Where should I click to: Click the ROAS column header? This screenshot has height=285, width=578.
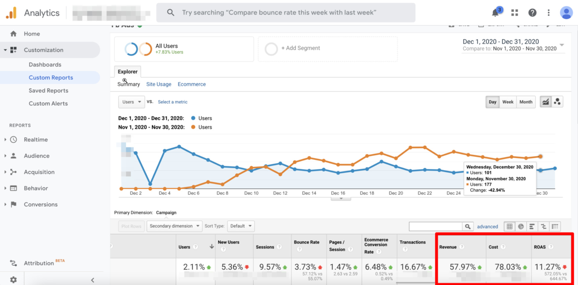point(540,247)
